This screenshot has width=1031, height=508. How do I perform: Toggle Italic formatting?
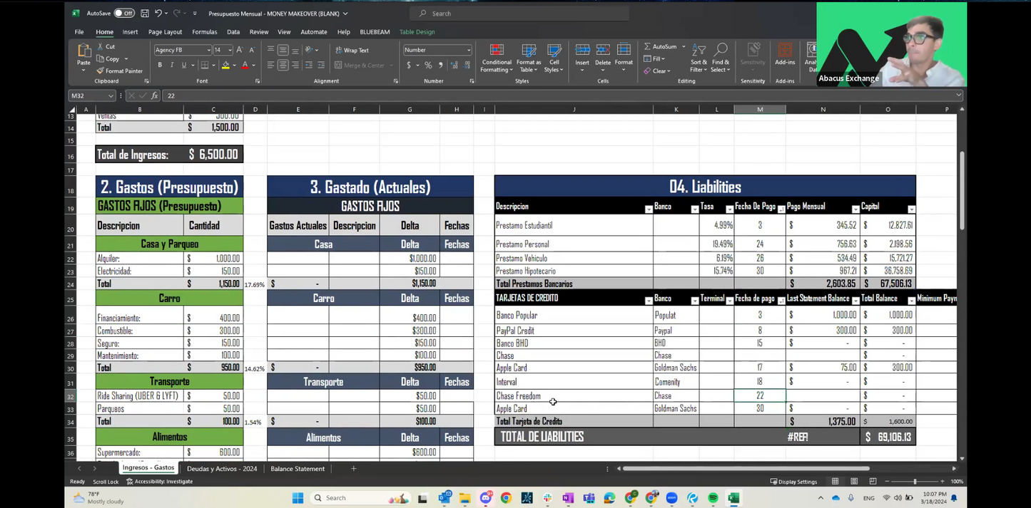172,66
